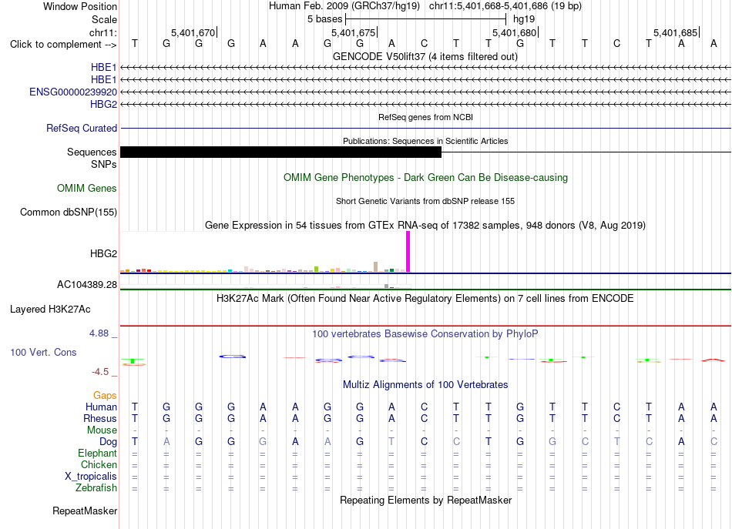Select the Common dbSNP(155) track label

[68, 213]
